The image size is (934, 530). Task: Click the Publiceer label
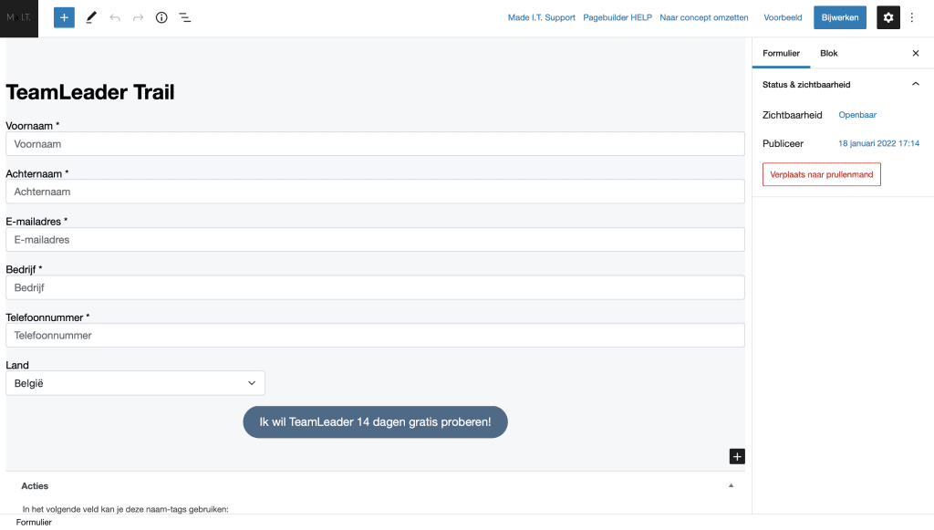[x=783, y=143]
